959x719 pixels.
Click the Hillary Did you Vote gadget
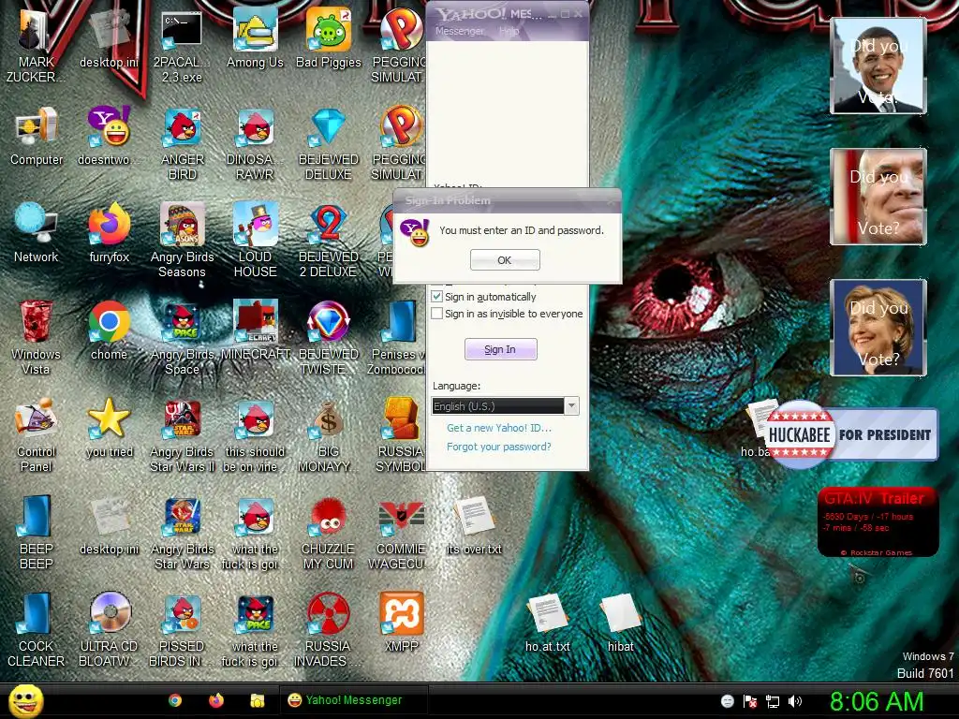pos(878,327)
